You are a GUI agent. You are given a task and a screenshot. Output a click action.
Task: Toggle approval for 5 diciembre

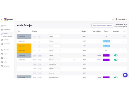(116, 55)
